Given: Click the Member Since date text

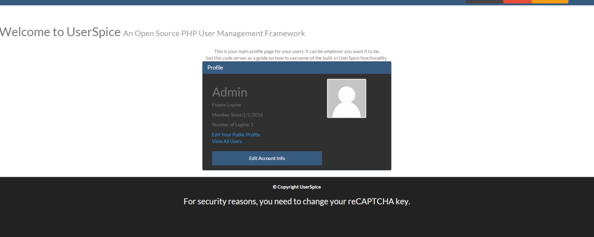Looking at the screenshot, I should point(237,115).
